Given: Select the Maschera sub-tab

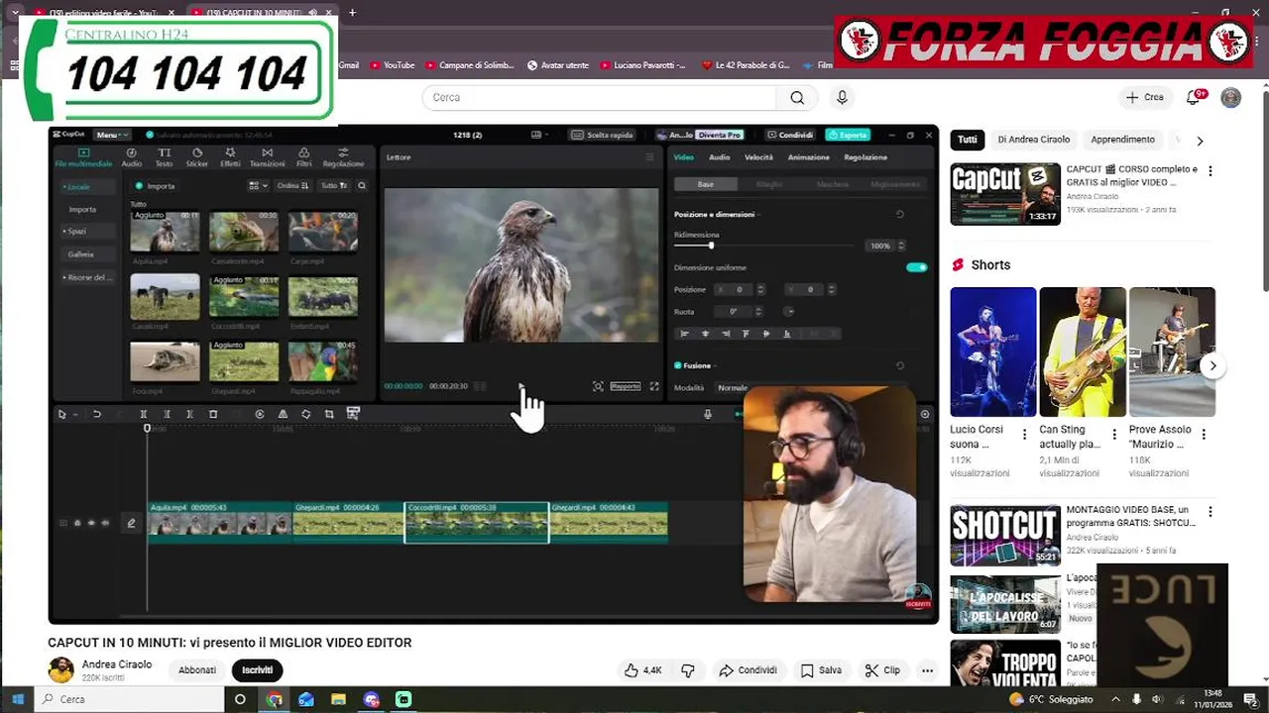Looking at the screenshot, I should (833, 184).
